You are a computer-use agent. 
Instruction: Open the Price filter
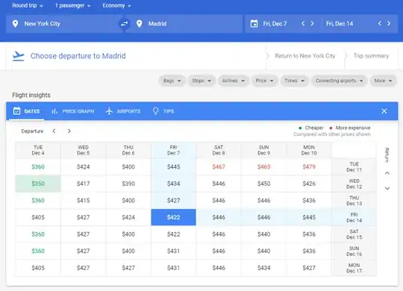tap(264, 81)
